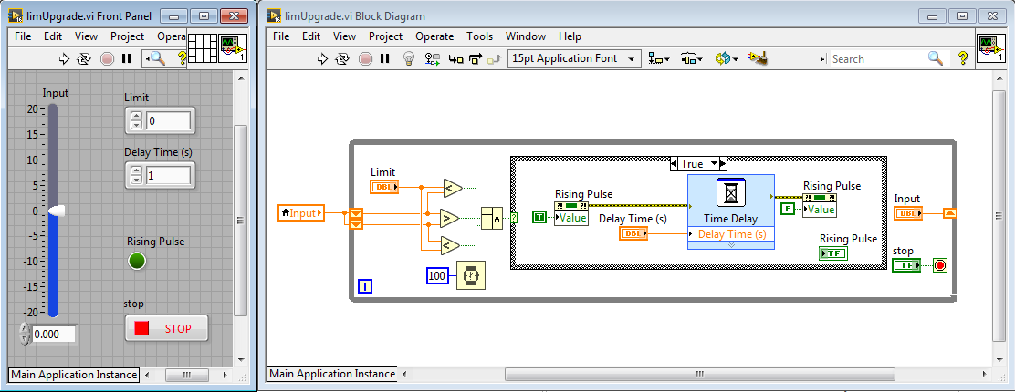Click the red STOP button on Front Panel

pos(166,328)
